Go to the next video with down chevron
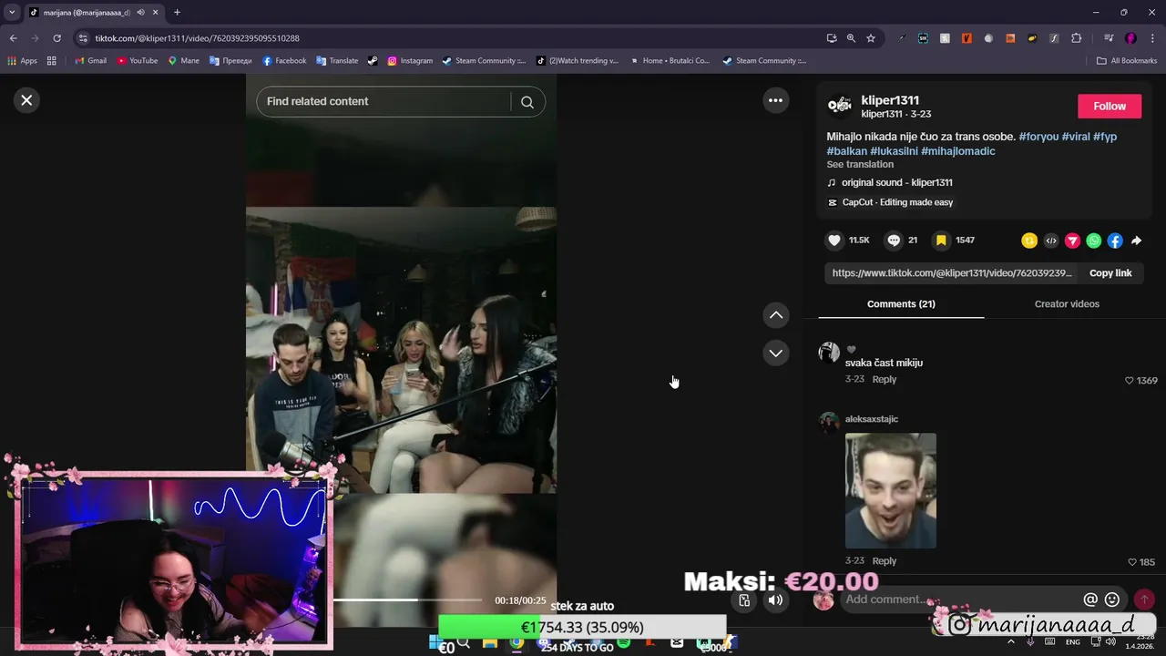Screen dimensions: 1166x656 click(776, 353)
